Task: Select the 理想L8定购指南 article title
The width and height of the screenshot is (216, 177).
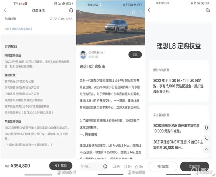Action: 92,67
